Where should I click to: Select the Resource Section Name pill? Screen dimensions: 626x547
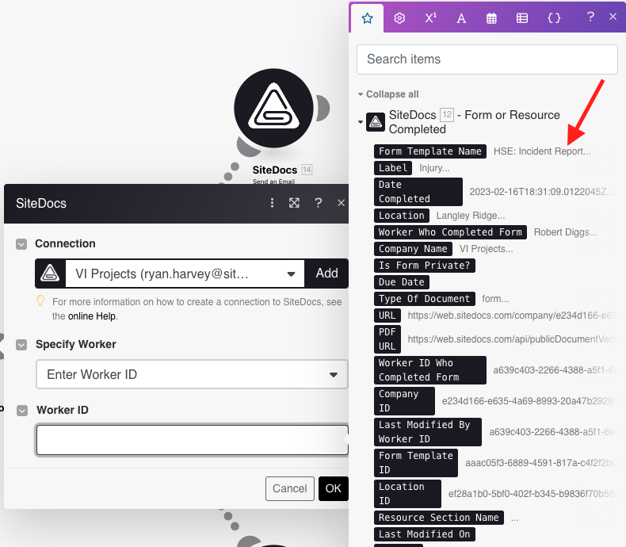439,518
